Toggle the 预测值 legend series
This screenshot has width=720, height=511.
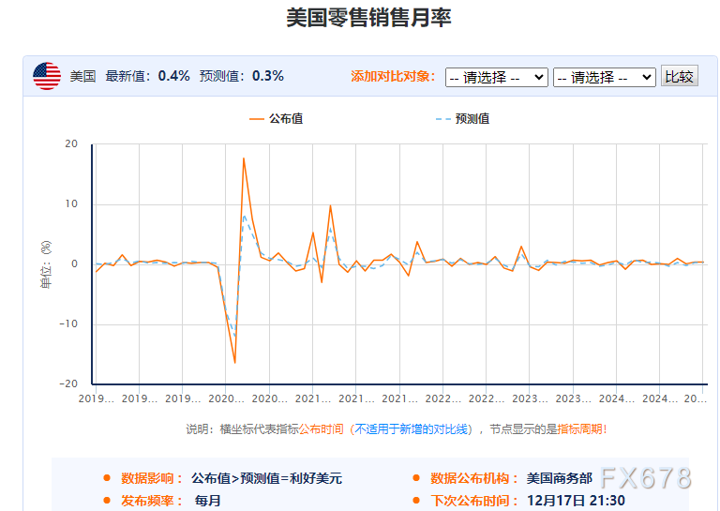[x=462, y=119]
